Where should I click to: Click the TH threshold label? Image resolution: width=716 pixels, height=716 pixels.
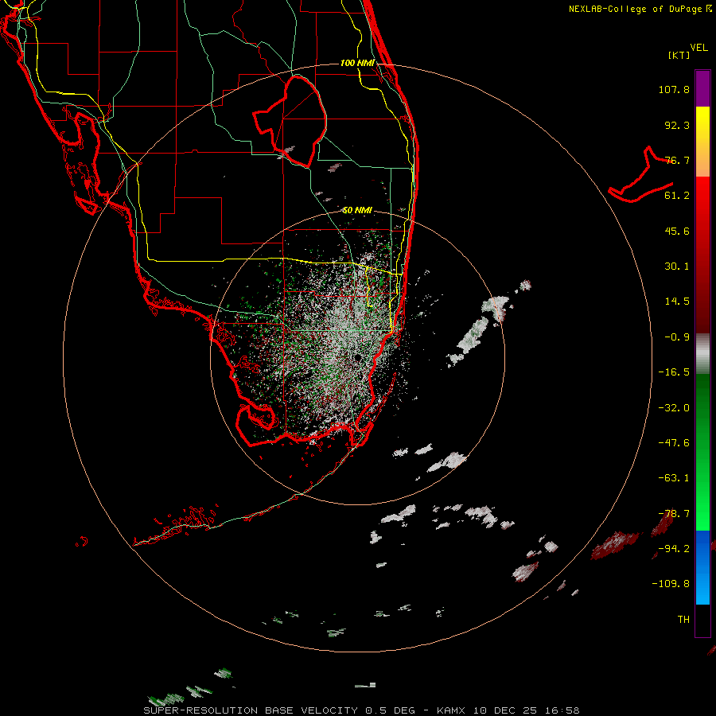[x=683, y=620]
